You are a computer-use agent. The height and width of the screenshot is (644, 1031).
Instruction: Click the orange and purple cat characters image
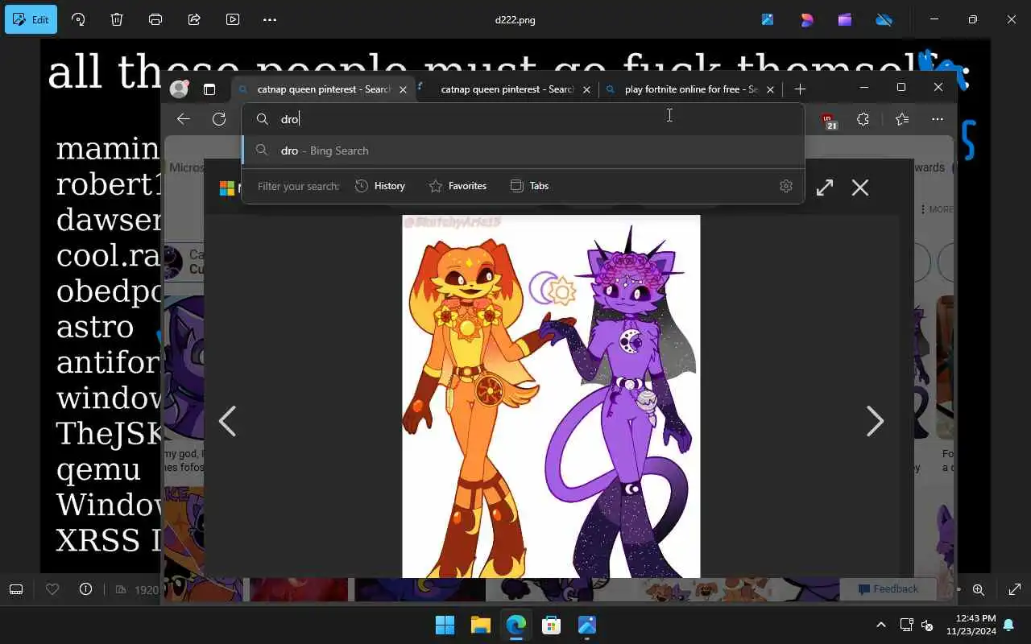coord(551,396)
